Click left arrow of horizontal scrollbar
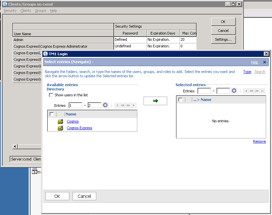This screenshot has width=272, height=215. (x=15, y=147)
